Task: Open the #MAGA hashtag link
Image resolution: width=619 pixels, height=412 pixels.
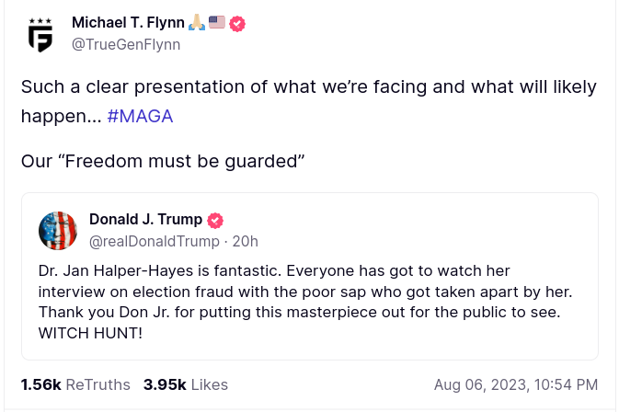Action: click(140, 117)
